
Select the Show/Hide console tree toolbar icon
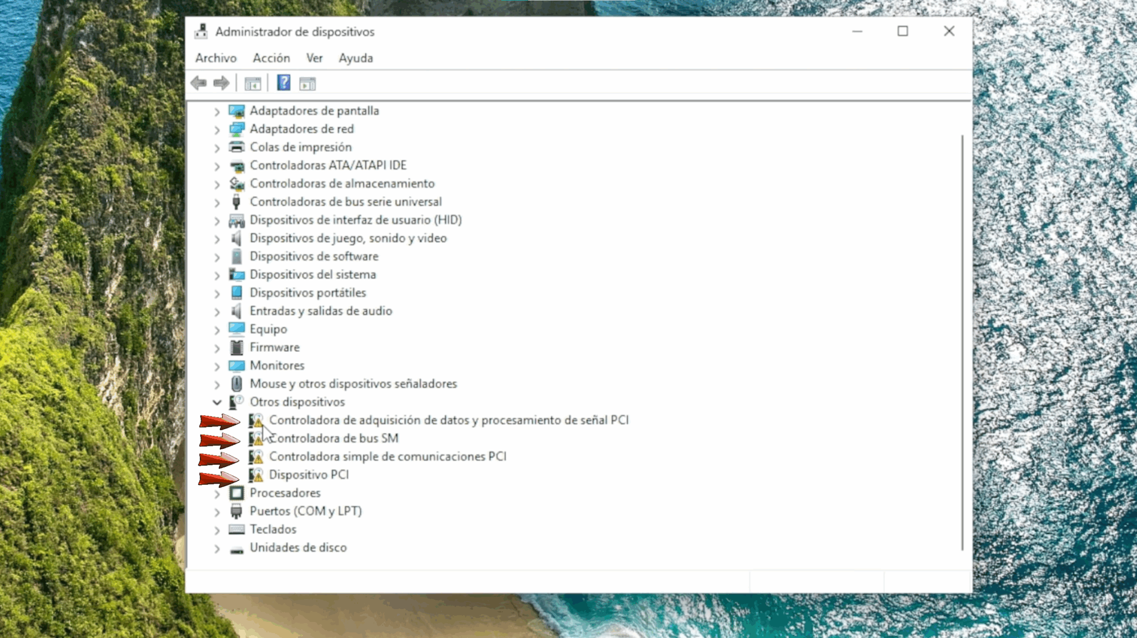pos(253,83)
